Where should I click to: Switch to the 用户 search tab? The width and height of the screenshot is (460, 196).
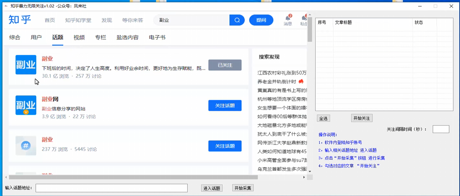tap(36, 37)
